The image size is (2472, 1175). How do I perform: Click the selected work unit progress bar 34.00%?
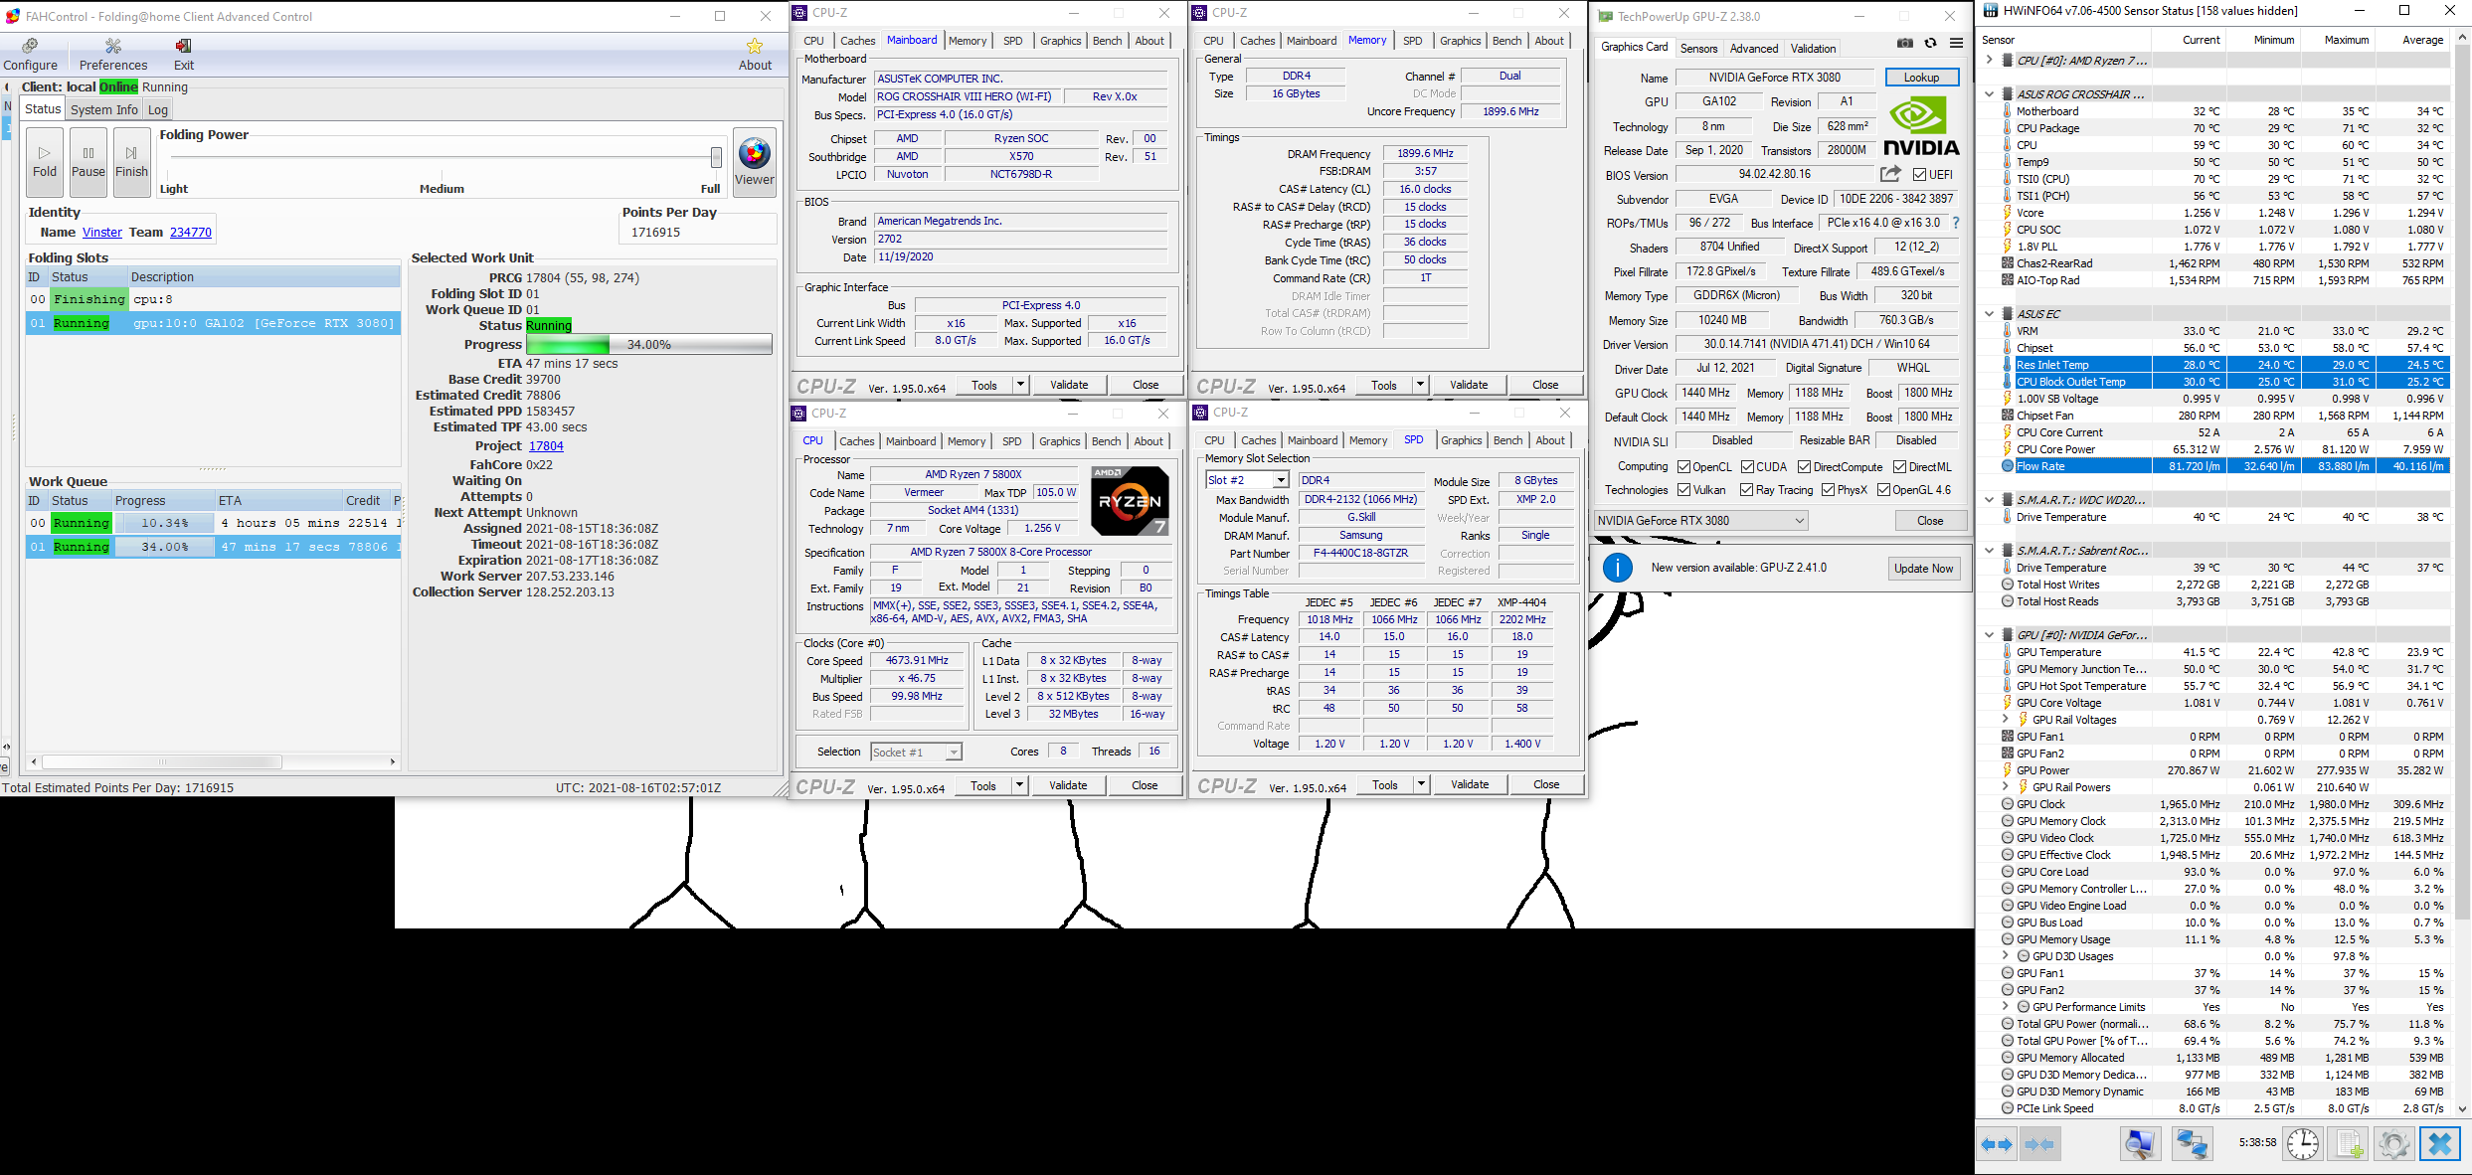[x=648, y=344]
